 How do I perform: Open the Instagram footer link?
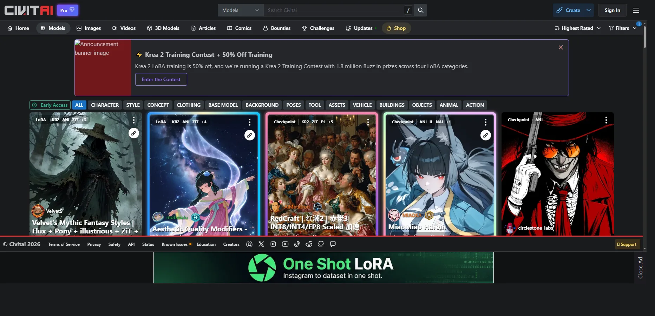click(273, 244)
